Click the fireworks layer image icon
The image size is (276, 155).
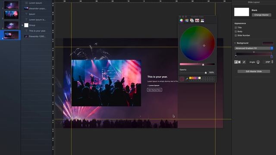[26, 36]
